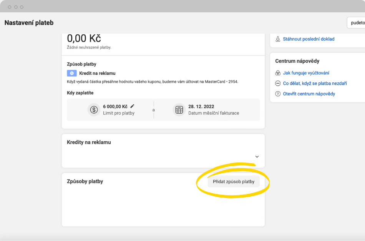Select the 28. 12. 2022 billing date
This screenshot has height=241, width=365.
(x=201, y=106)
